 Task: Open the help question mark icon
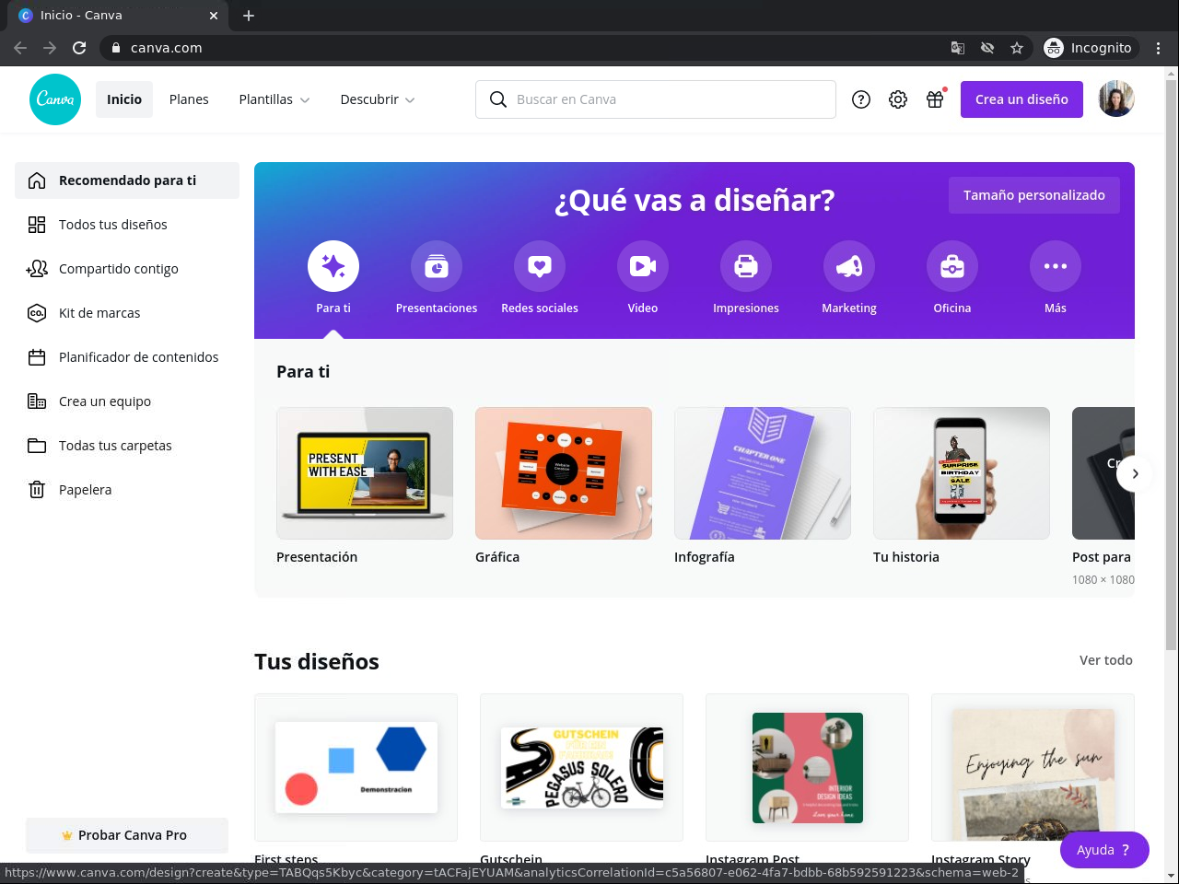click(861, 99)
